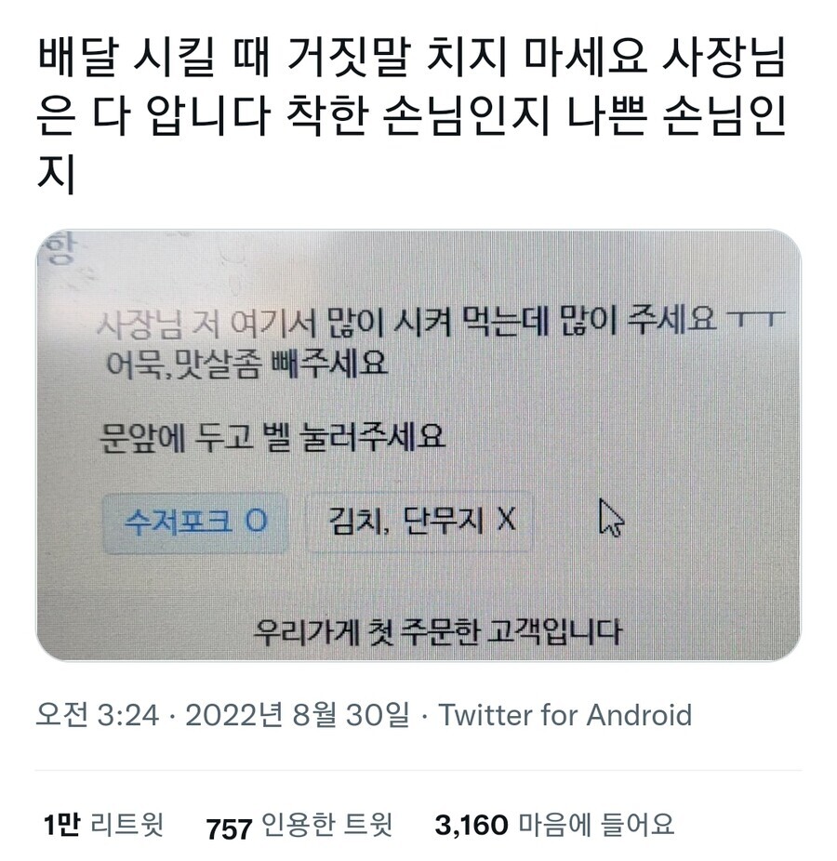View the 1만 리트윗 list
This screenshot has height=861, width=837.
[x=103, y=825]
